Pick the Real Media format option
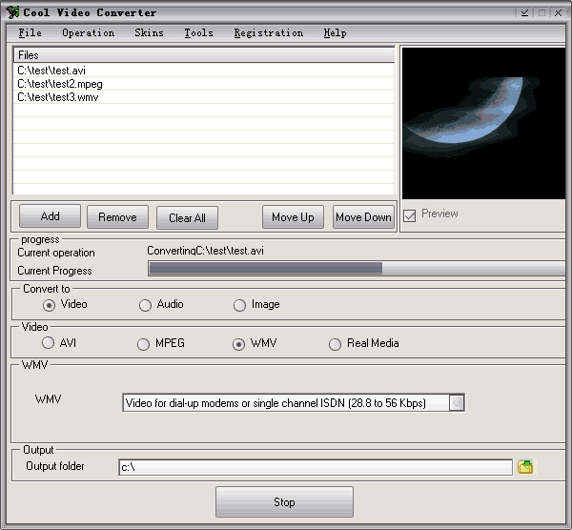The width and height of the screenshot is (572, 530). point(335,344)
